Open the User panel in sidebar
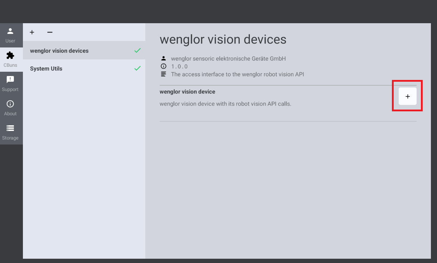The width and height of the screenshot is (437, 263). pyautogui.click(x=10, y=35)
